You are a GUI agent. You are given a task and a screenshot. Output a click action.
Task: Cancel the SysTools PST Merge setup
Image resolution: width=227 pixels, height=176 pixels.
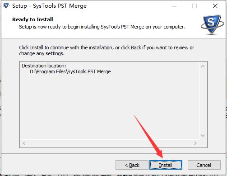pyautogui.click(x=204, y=165)
